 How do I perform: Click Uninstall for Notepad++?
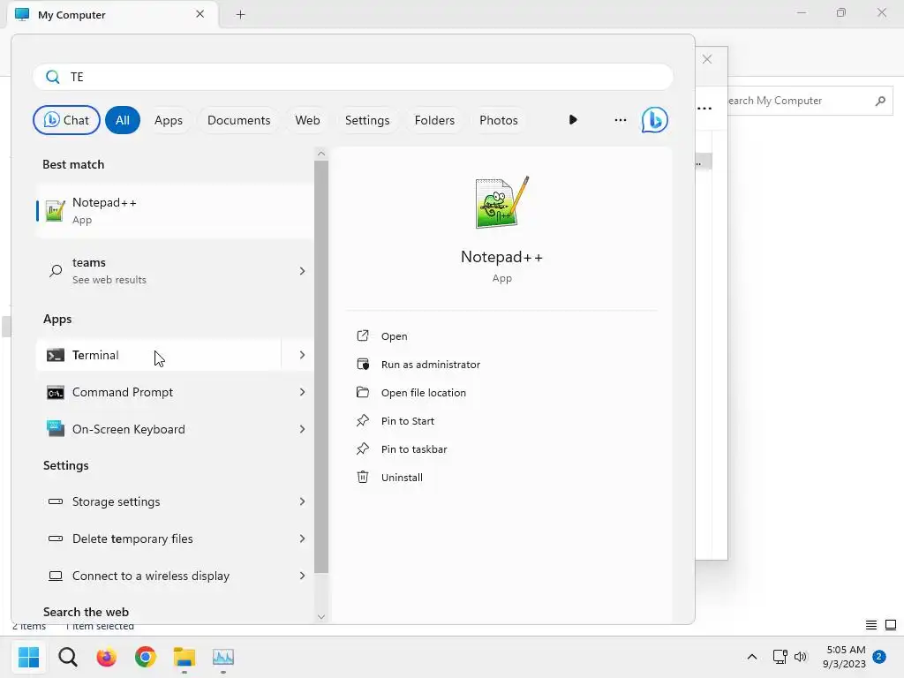click(402, 478)
